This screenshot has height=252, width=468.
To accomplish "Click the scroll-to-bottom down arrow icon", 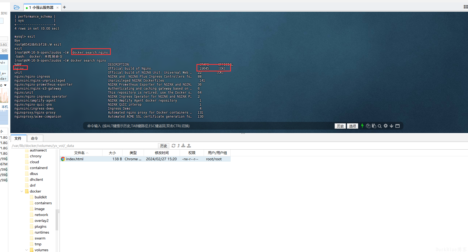I will (391, 126).
